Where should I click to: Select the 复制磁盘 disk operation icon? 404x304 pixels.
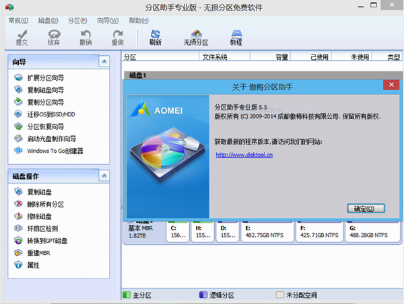[18, 192]
